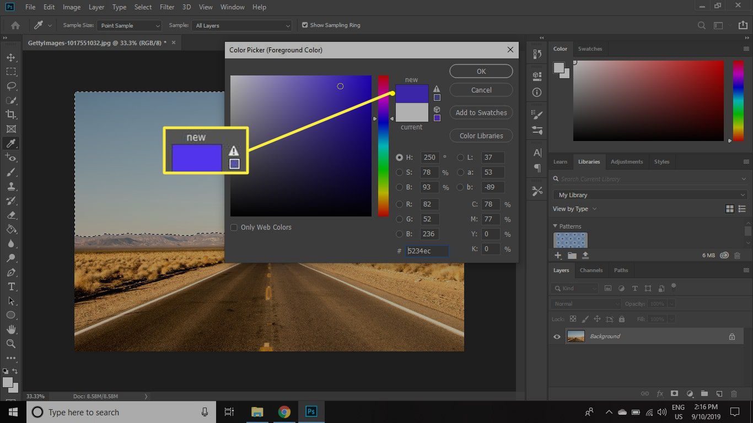Open the Image menu
Viewport: 753px width, 423px height.
coord(72,7)
